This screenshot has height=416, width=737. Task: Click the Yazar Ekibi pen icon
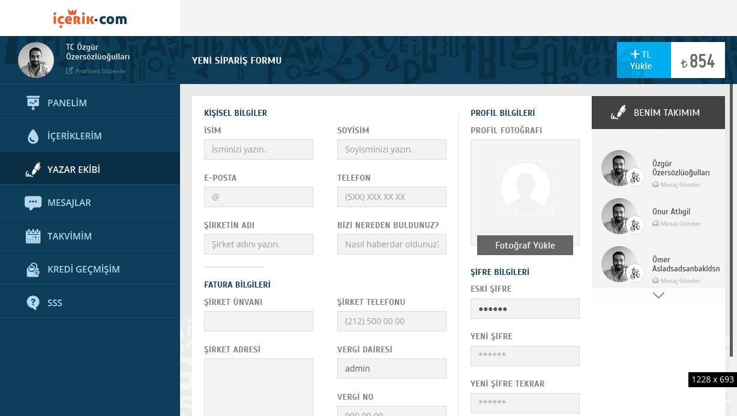click(x=32, y=168)
